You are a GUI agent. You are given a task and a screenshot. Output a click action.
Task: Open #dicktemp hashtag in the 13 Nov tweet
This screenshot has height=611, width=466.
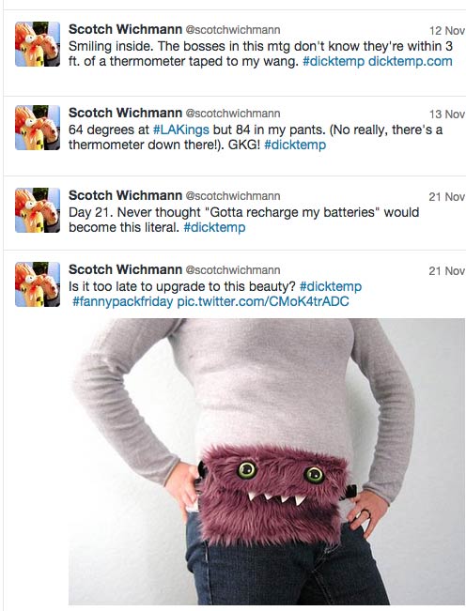(295, 145)
